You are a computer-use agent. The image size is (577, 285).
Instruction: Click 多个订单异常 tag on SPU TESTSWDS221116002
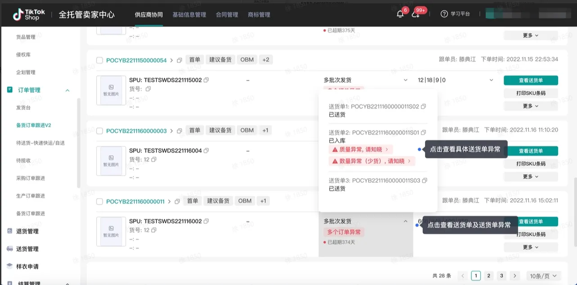point(344,232)
